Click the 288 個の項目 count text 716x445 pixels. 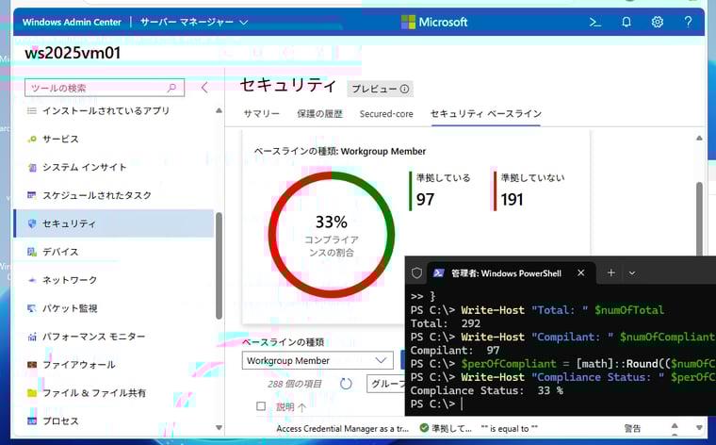[x=295, y=384]
